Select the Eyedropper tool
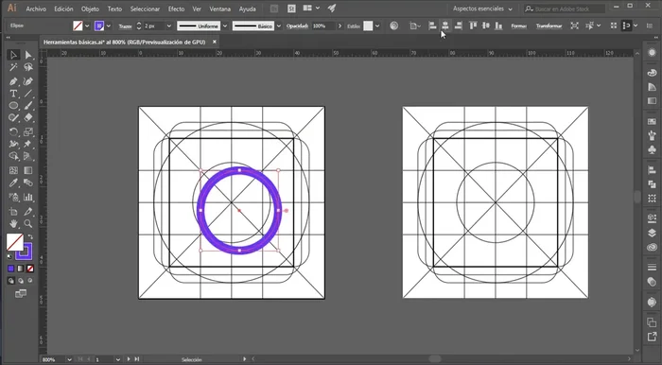 tap(13, 182)
